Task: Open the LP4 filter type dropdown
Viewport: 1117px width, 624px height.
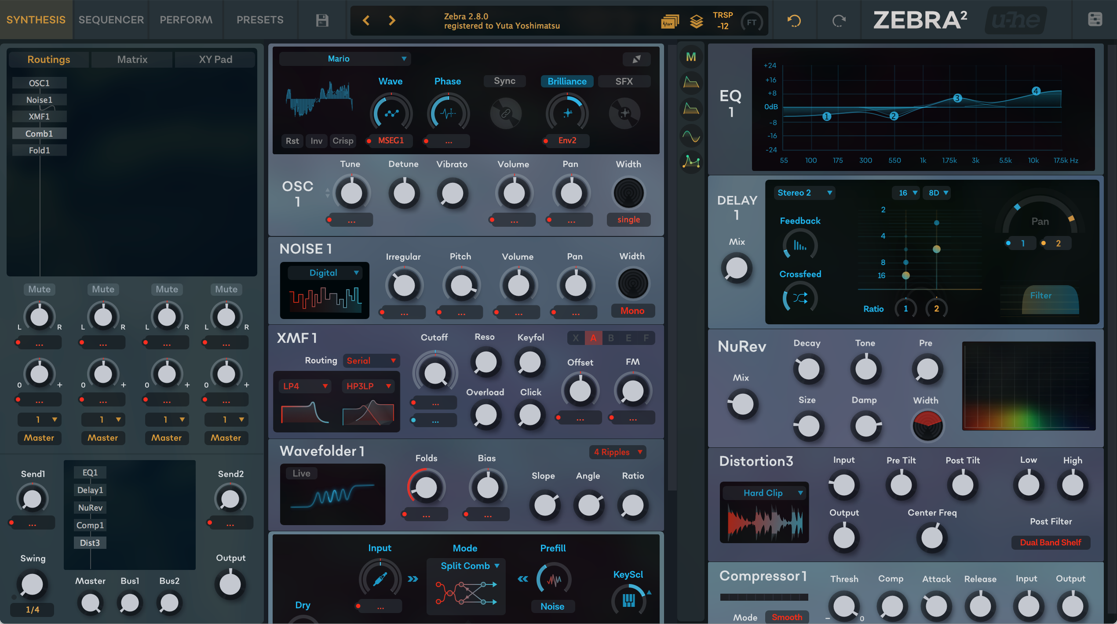Action: click(x=305, y=386)
